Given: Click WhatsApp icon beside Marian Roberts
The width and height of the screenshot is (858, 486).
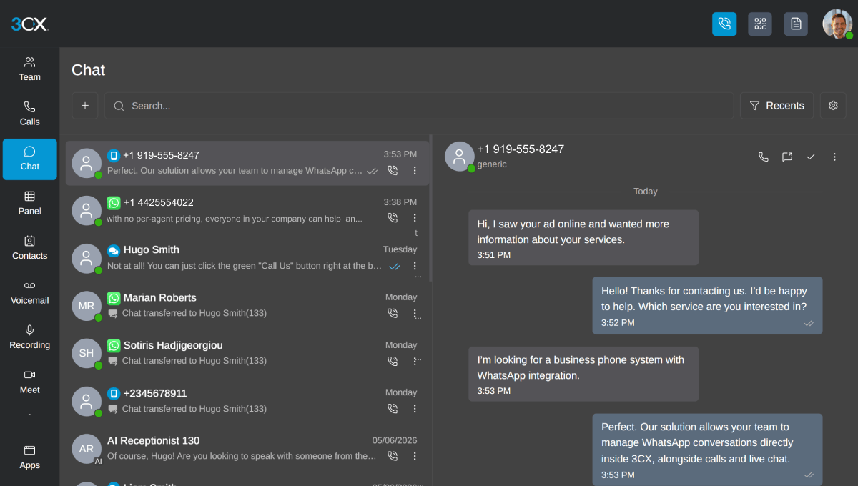Looking at the screenshot, I should click(x=114, y=298).
